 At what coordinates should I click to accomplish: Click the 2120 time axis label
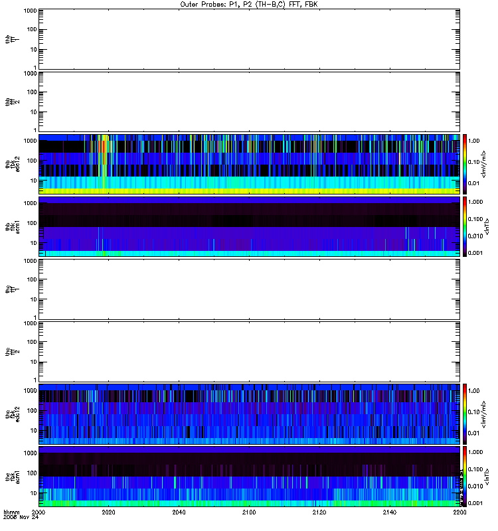319,512
